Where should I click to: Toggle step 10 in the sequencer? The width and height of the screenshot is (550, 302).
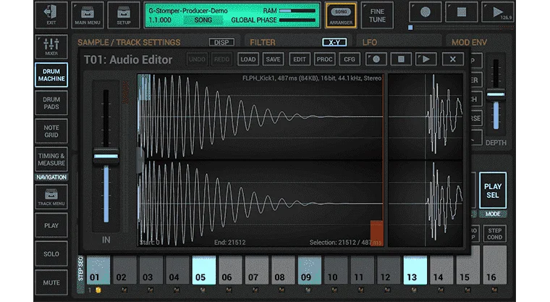tap(336, 269)
